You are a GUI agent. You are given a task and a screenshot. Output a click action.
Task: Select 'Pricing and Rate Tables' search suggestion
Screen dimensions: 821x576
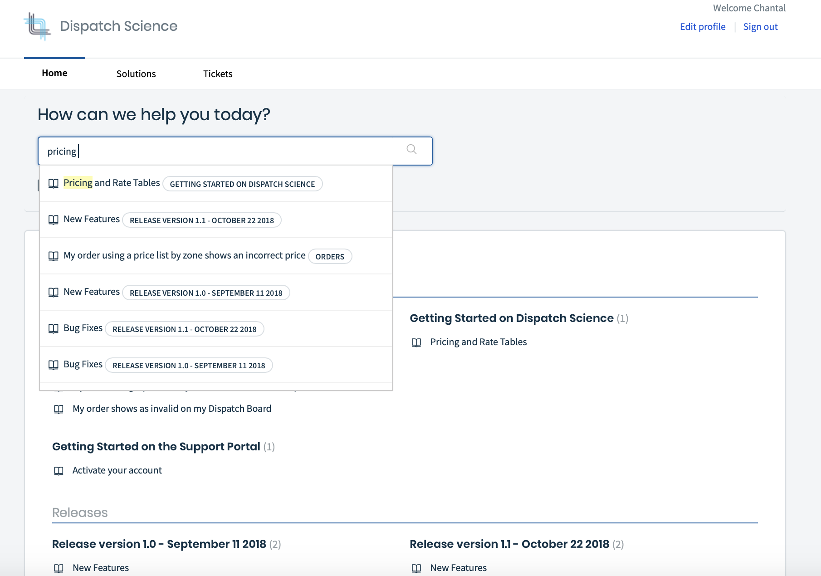216,183
